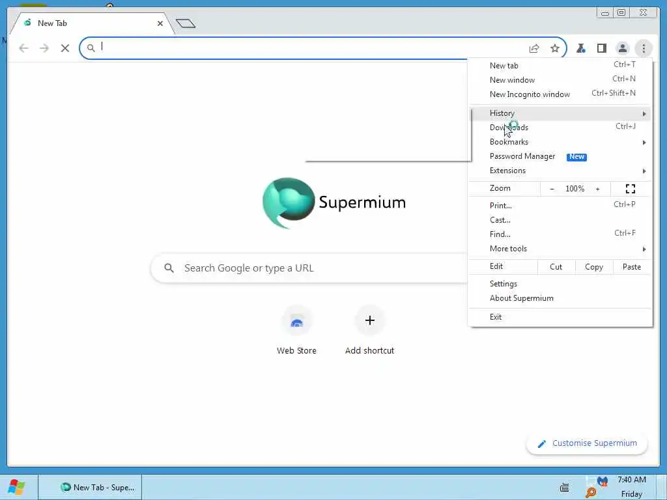This screenshot has height=500, width=667.
Task: Open About Supermium
Action: click(x=560, y=298)
